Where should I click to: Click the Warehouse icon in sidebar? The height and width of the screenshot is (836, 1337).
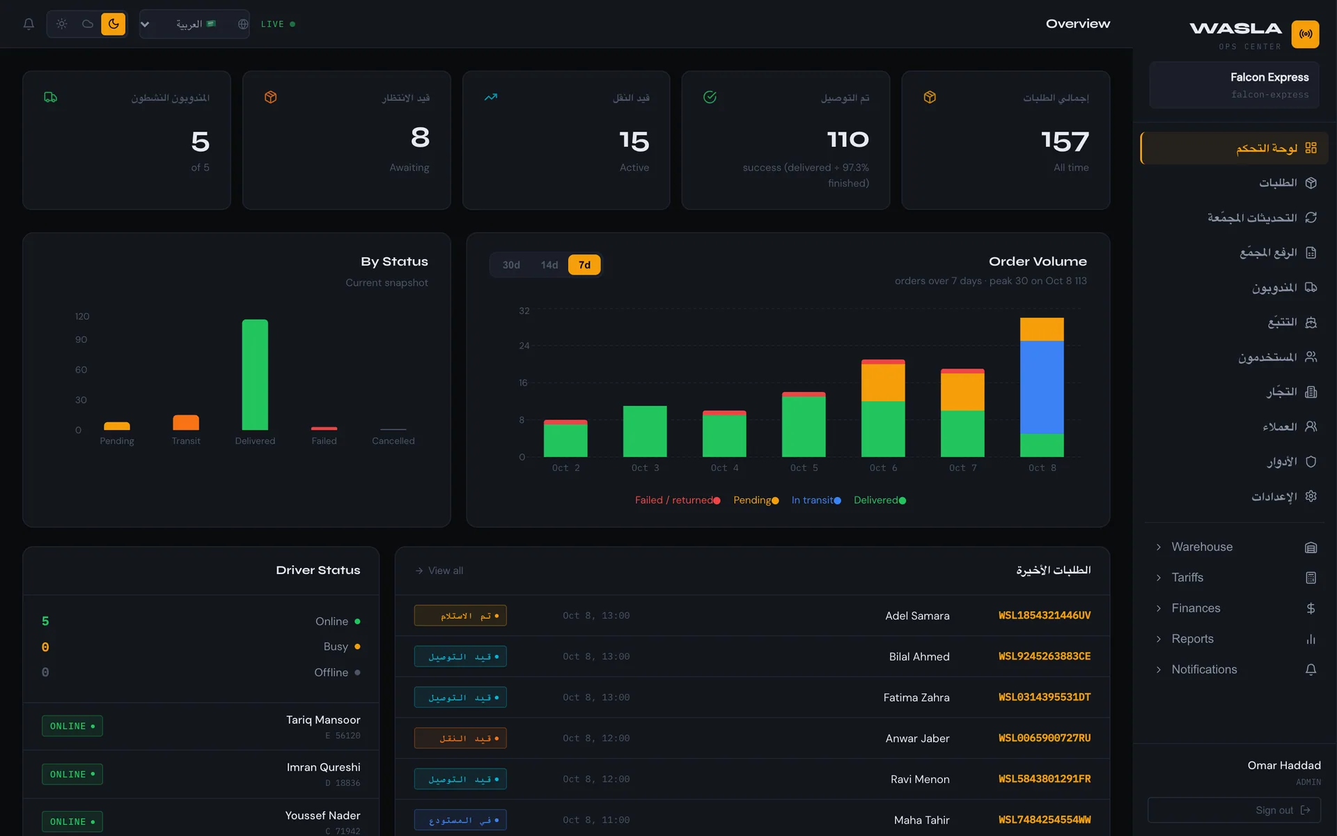(x=1311, y=548)
